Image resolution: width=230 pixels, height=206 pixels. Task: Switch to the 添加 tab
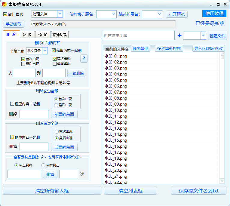tap(43, 35)
